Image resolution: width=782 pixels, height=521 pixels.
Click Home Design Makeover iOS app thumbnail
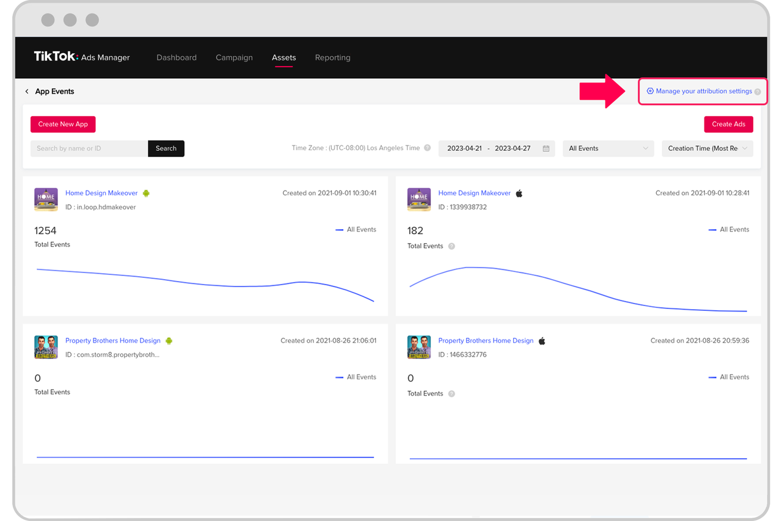pyautogui.click(x=419, y=200)
